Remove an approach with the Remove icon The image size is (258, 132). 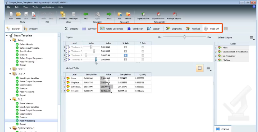[128, 14]
